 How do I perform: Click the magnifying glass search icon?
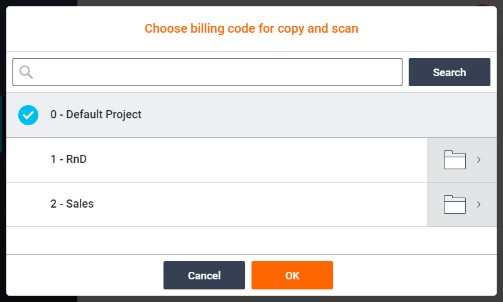26,72
